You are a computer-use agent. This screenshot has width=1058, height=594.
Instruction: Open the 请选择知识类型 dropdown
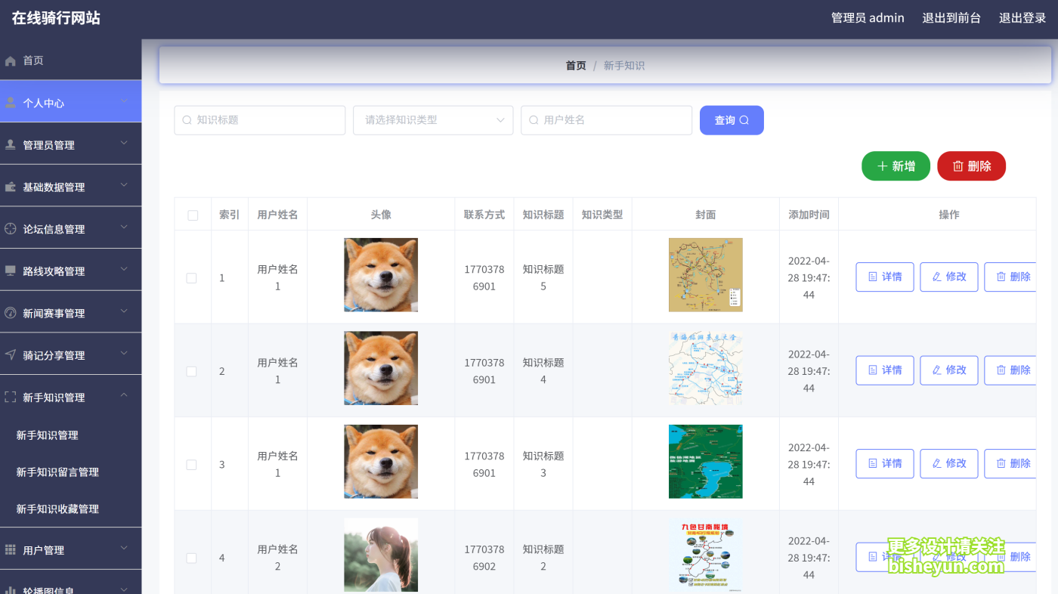click(433, 120)
